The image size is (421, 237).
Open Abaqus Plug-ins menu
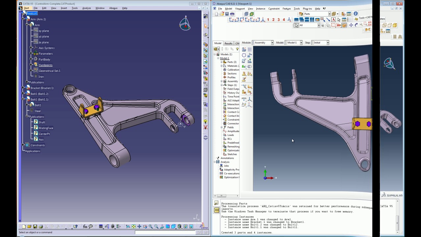point(307,9)
